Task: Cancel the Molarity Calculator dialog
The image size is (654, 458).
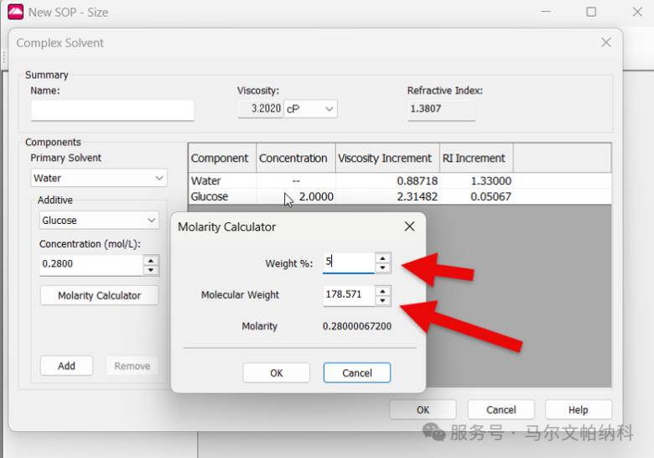Action: [357, 373]
